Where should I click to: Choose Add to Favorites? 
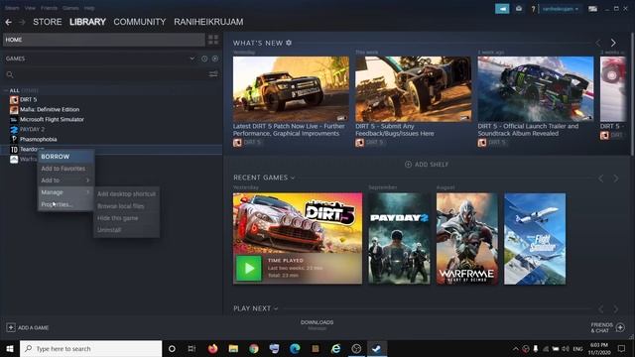click(x=66, y=169)
